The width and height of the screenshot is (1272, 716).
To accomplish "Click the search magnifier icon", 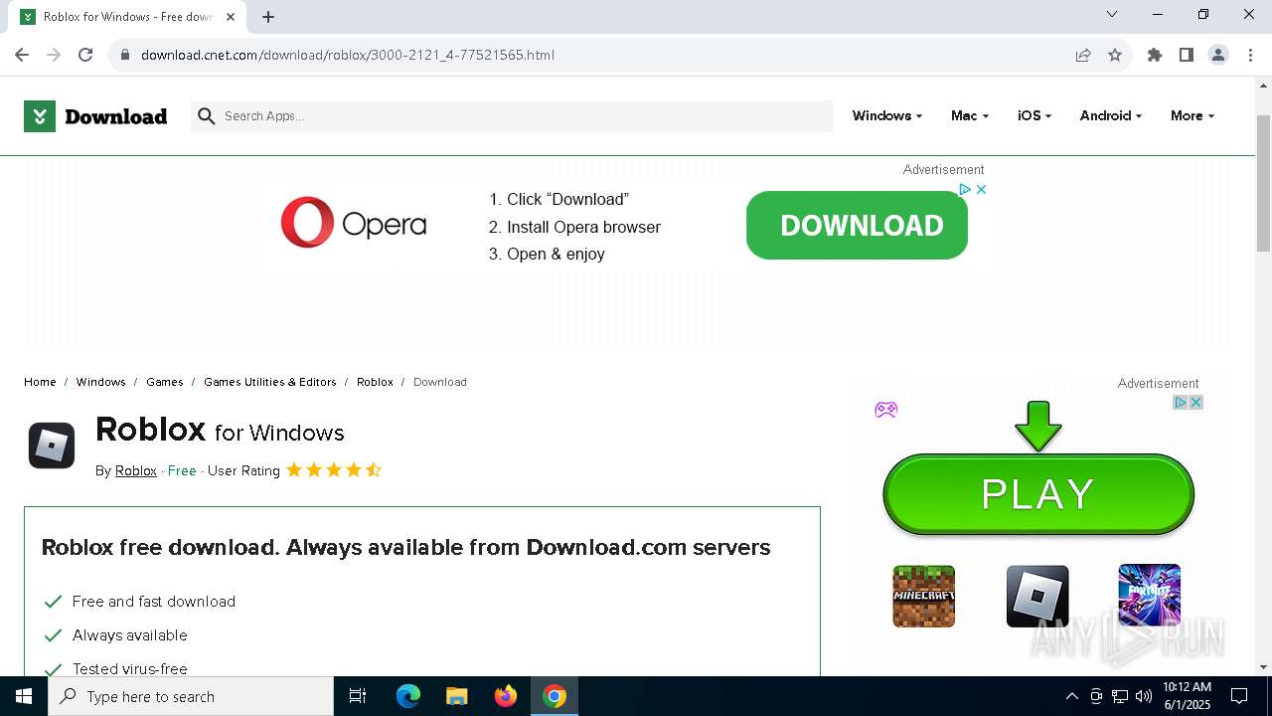I will pos(207,116).
